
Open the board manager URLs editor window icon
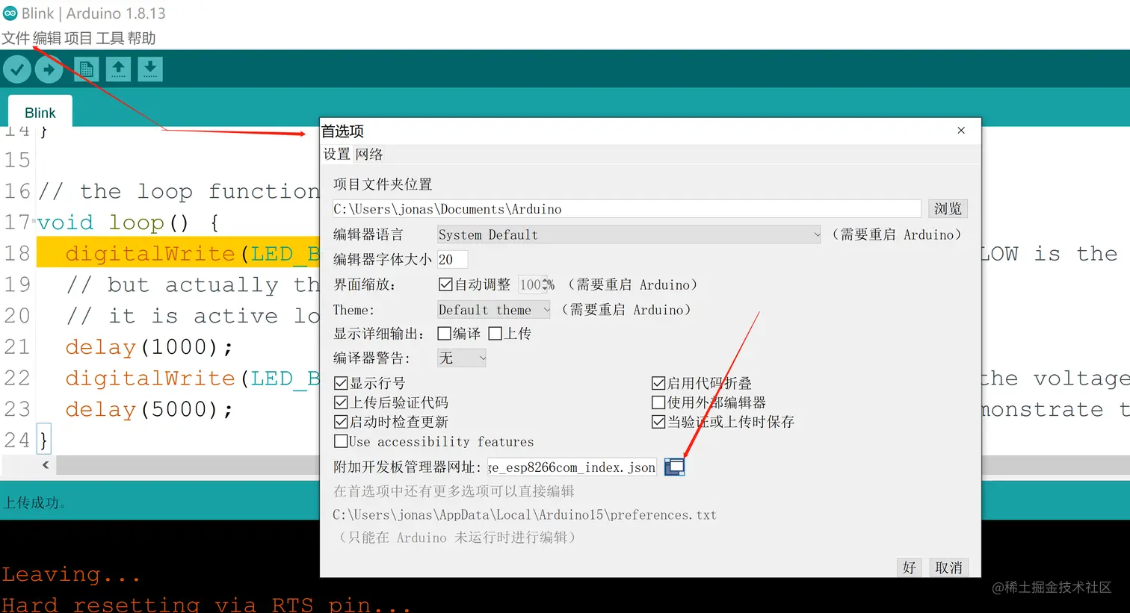[x=675, y=467]
